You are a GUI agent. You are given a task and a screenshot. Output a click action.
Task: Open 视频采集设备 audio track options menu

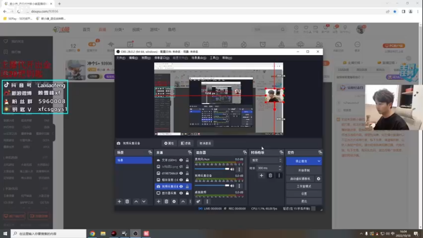(x=239, y=186)
